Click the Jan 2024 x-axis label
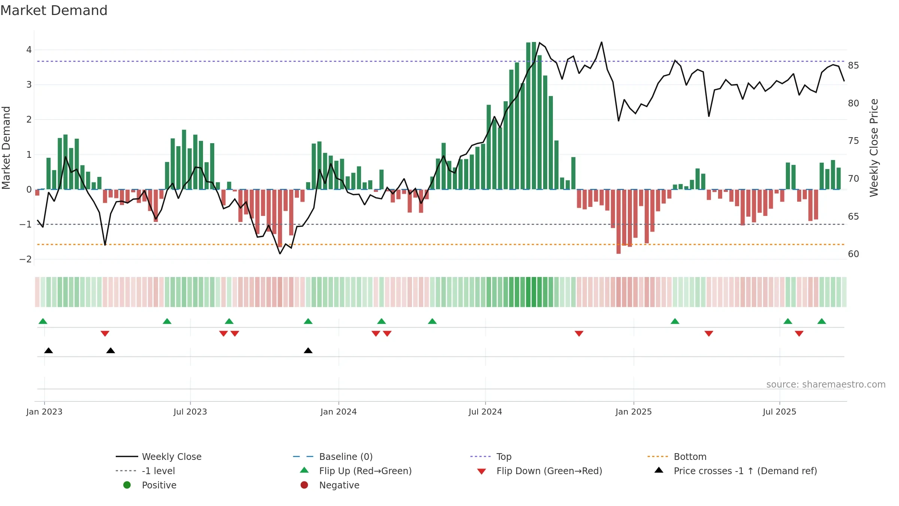Screen dimensions: 899x506 click(339, 412)
